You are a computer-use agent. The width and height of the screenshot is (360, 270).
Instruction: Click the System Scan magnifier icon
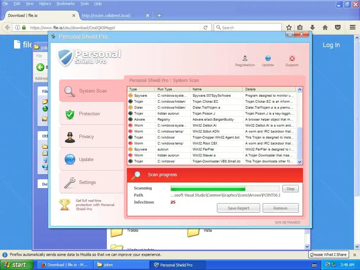[70, 91]
